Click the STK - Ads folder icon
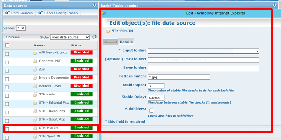 (x=35, y=94)
